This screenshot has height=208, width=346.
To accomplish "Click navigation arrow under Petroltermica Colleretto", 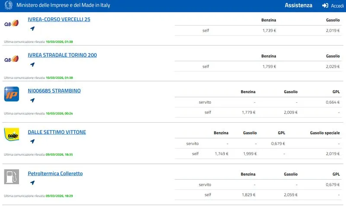I will click(32, 182).
